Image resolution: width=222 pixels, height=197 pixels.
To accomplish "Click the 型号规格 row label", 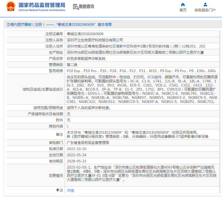I will pyautogui.click(x=56, y=71).
